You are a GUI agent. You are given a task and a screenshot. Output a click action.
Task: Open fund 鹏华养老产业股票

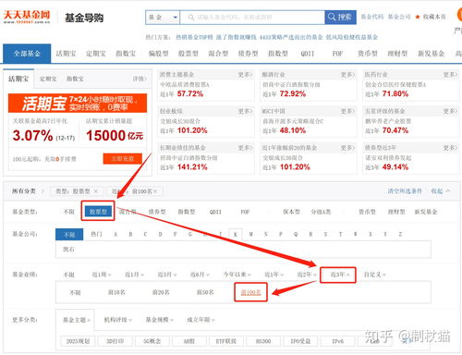(x=388, y=121)
